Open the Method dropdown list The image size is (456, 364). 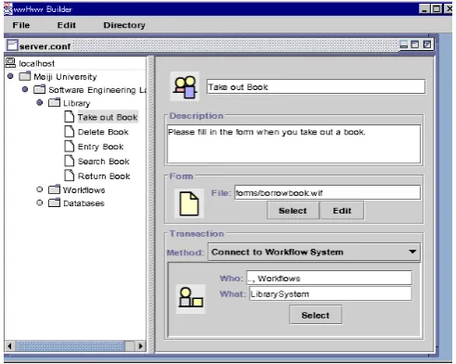314,252
